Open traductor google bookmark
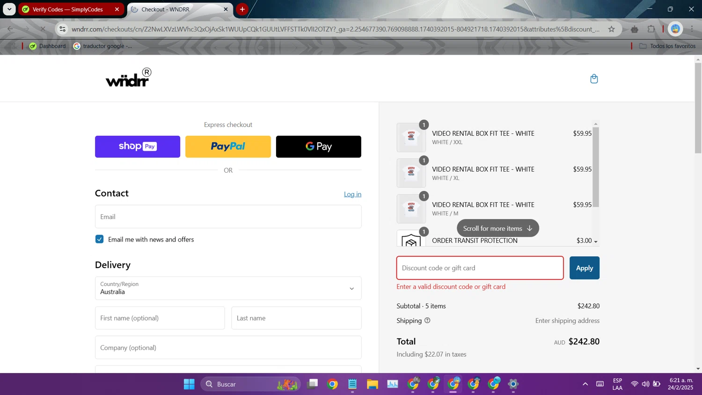Viewport: 702px width, 395px height. [102, 46]
